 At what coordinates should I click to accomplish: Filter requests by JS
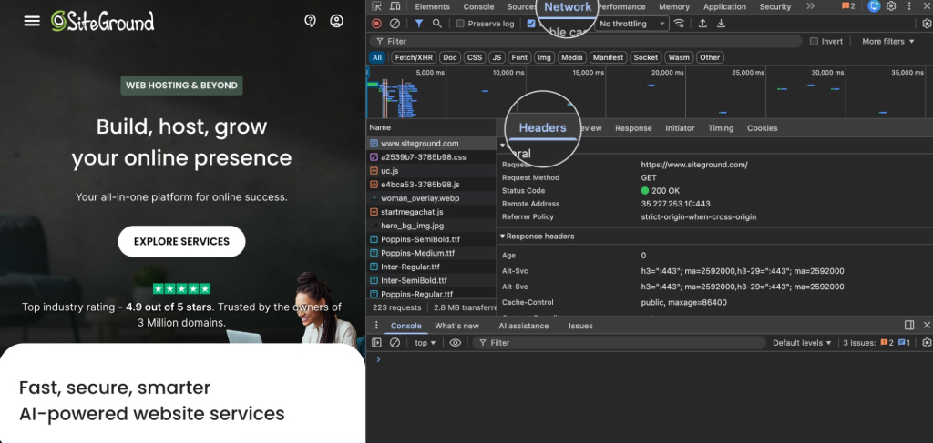(497, 57)
